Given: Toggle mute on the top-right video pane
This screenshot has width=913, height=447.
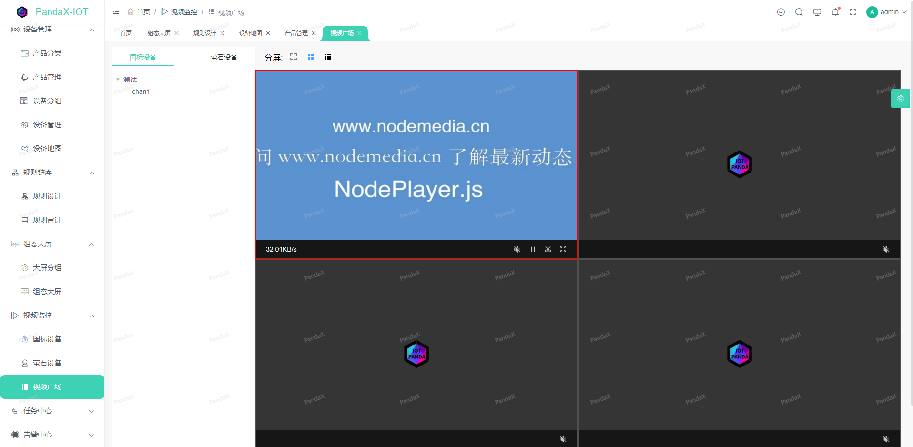Looking at the screenshot, I should 886,249.
